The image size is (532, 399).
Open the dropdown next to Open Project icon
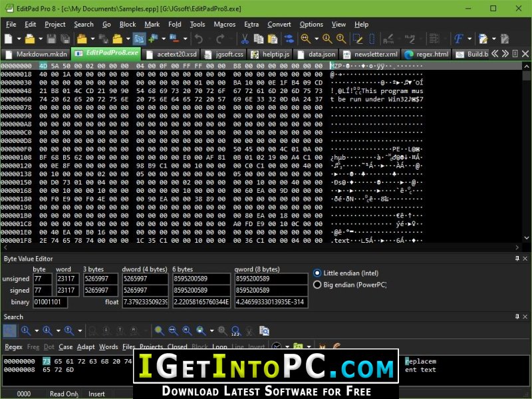point(92,39)
